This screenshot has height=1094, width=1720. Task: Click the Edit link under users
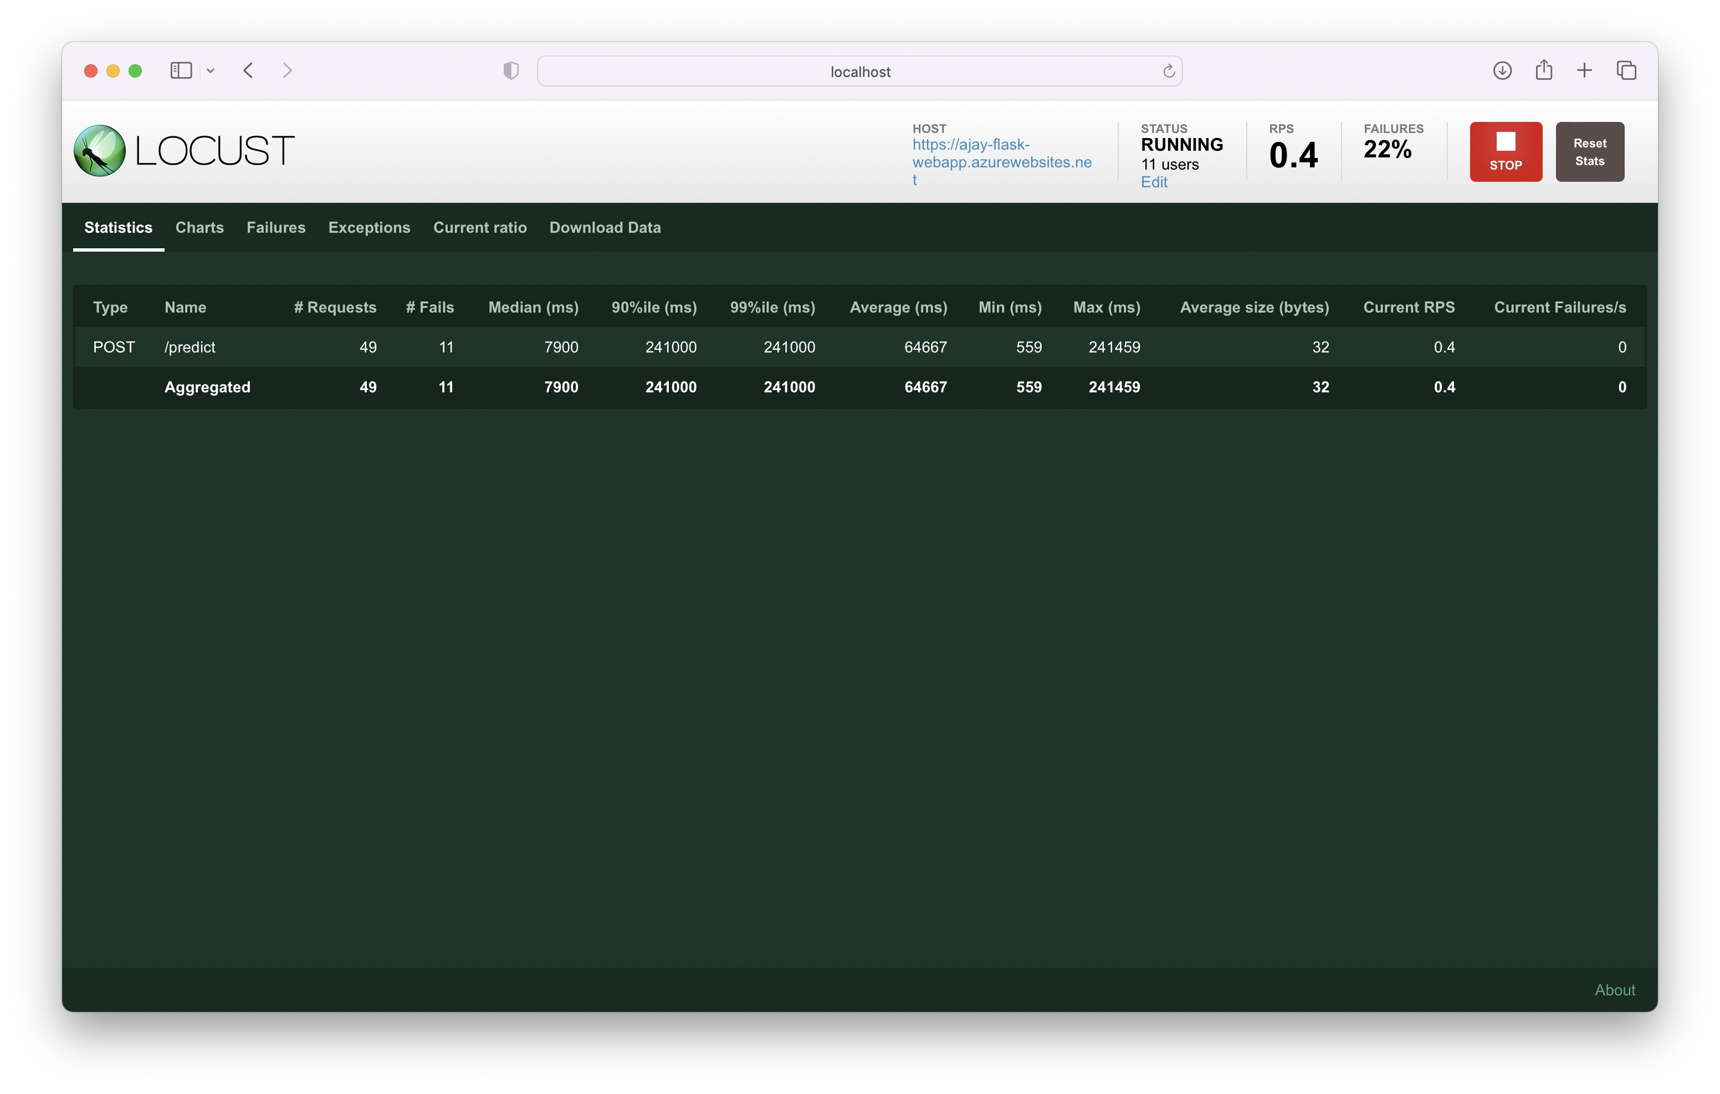[1154, 182]
